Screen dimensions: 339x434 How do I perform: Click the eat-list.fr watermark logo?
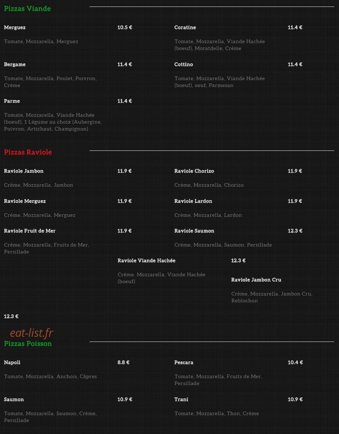(x=32, y=333)
